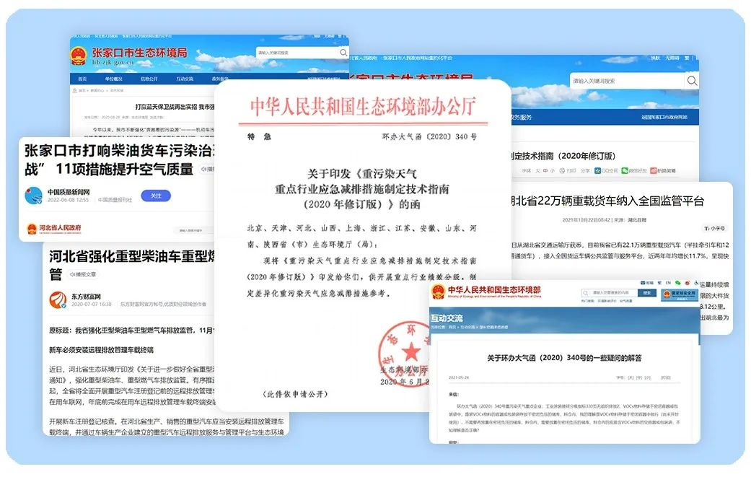Click the article title 打赢蓝天保卫战再出实招
The image size is (751, 477).
[x=175, y=107]
